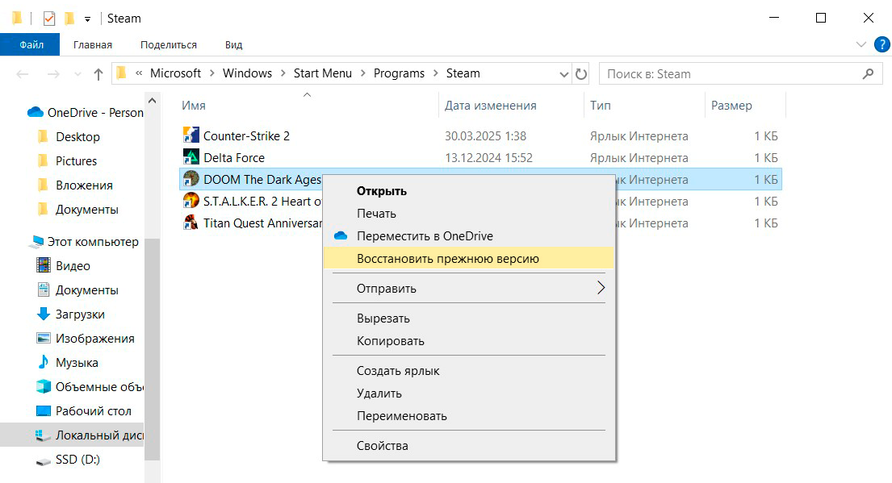Click the S.T.A.L.K.E.R. 2 shortcut icon
The height and width of the screenshot is (483, 892).
coord(191,201)
